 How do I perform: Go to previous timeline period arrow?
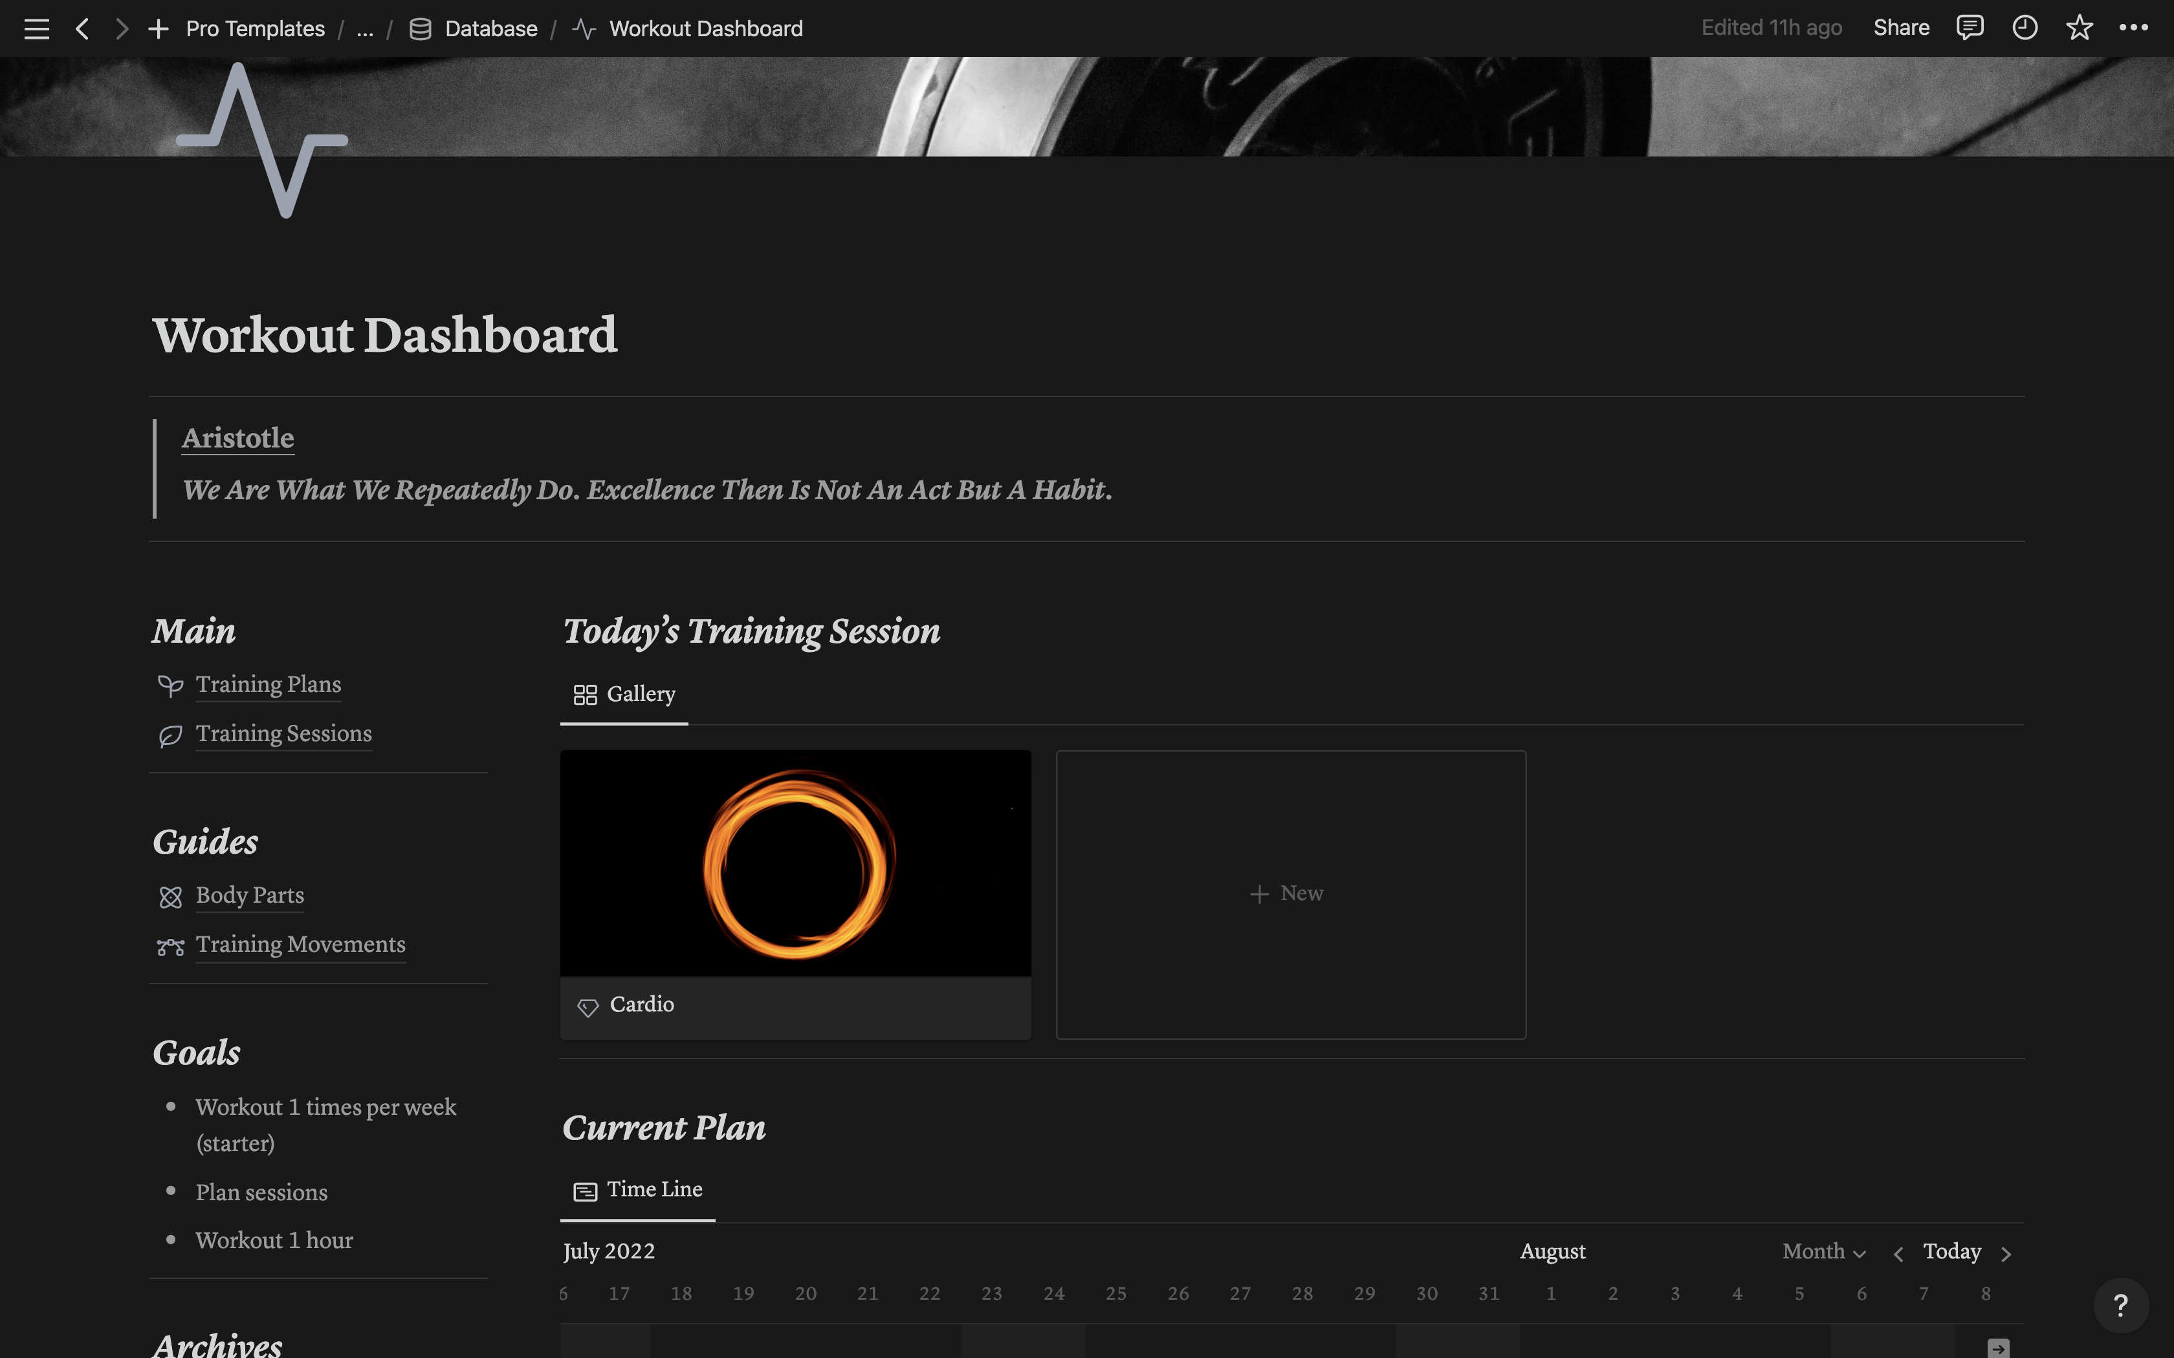point(1898,1254)
